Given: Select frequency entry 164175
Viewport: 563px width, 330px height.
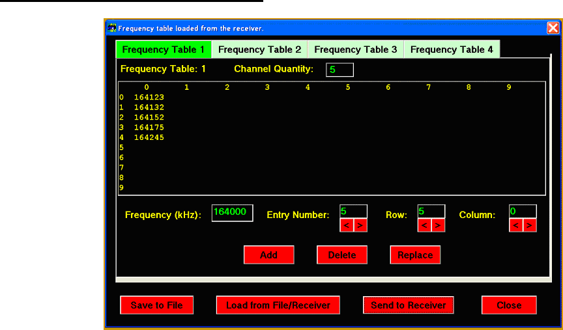Looking at the screenshot, I should pyautogui.click(x=149, y=128).
